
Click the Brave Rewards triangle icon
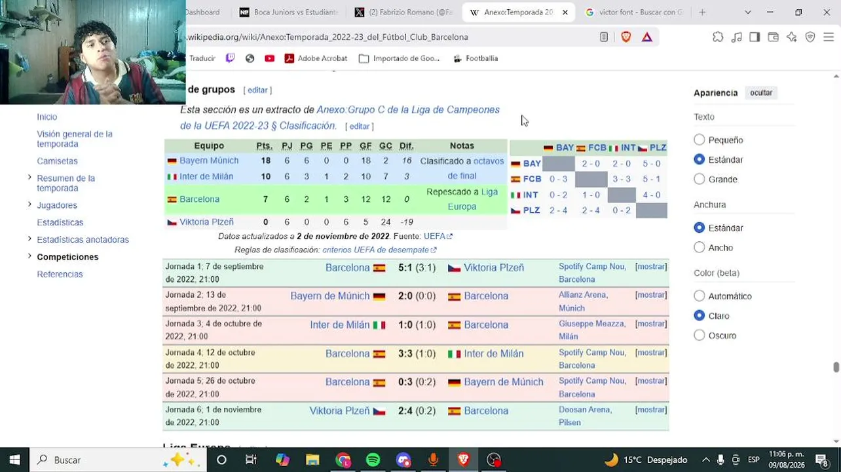[x=647, y=37]
